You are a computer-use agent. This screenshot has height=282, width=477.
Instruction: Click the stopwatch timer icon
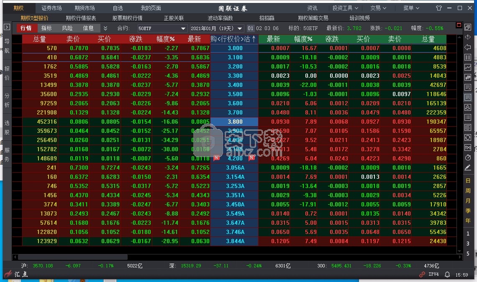[x=467, y=158]
